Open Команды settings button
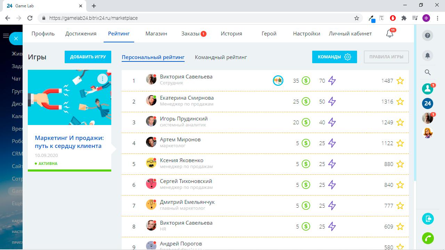This screenshot has width=445, height=250. point(334,57)
